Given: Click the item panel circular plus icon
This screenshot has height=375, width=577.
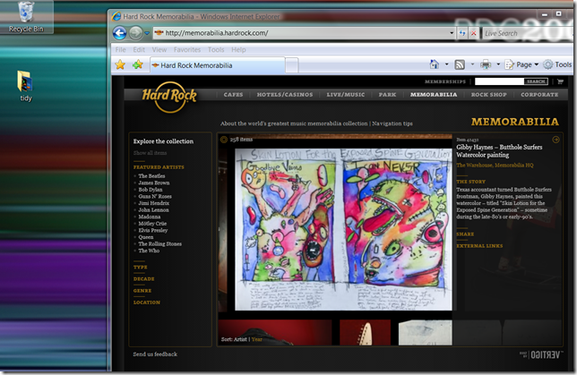Looking at the screenshot, I should pos(555,140).
